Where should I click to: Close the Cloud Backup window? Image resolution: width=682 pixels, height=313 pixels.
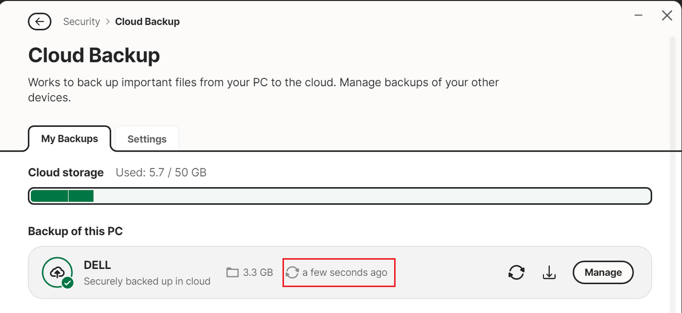click(667, 15)
